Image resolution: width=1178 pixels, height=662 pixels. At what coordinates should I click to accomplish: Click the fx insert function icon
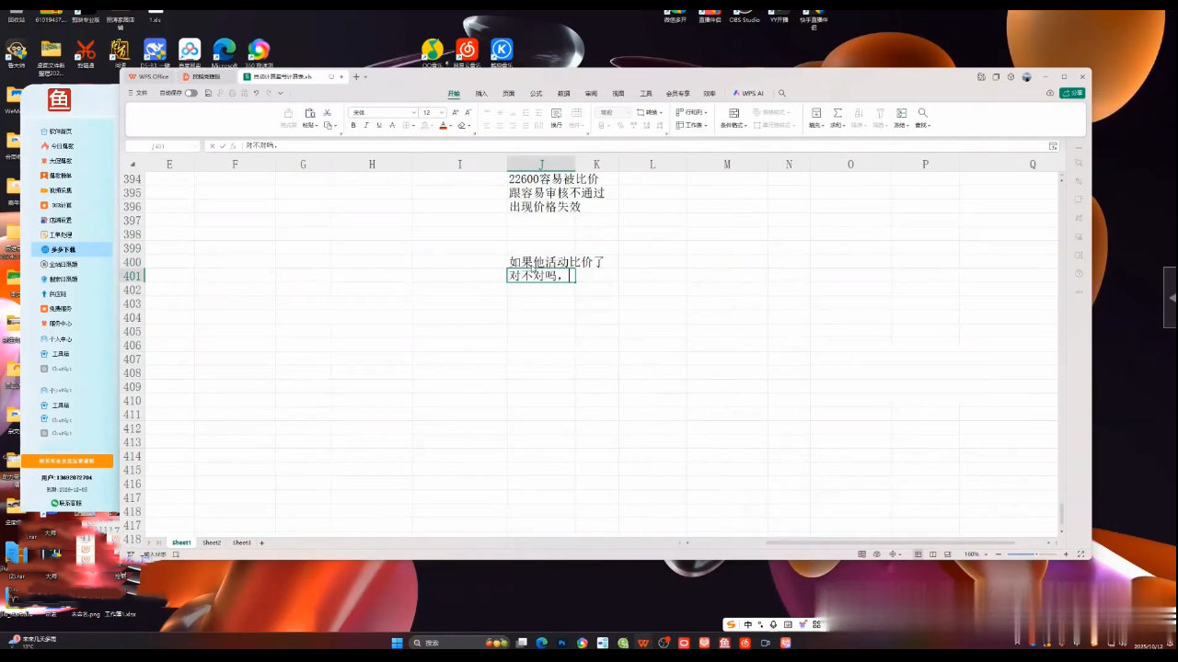pos(233,145)
